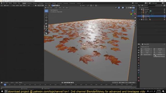
Task: Click the viewport zoom magnifier icon
Action: tap(135, 18)
